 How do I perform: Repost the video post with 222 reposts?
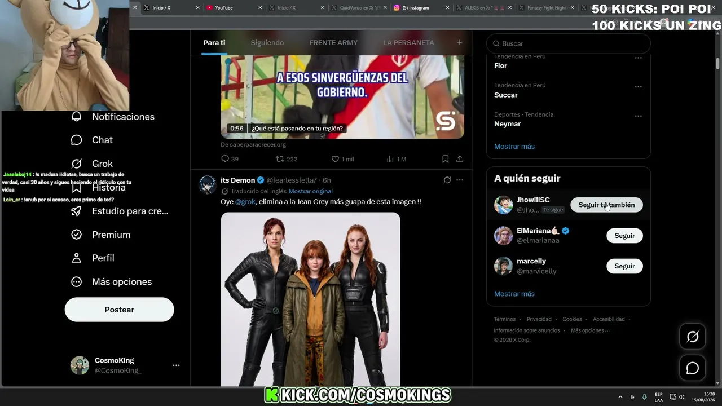[280, 159]
